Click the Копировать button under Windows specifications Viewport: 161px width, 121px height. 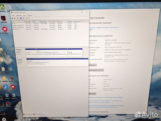pyautogui.click(x=92, y=94)
